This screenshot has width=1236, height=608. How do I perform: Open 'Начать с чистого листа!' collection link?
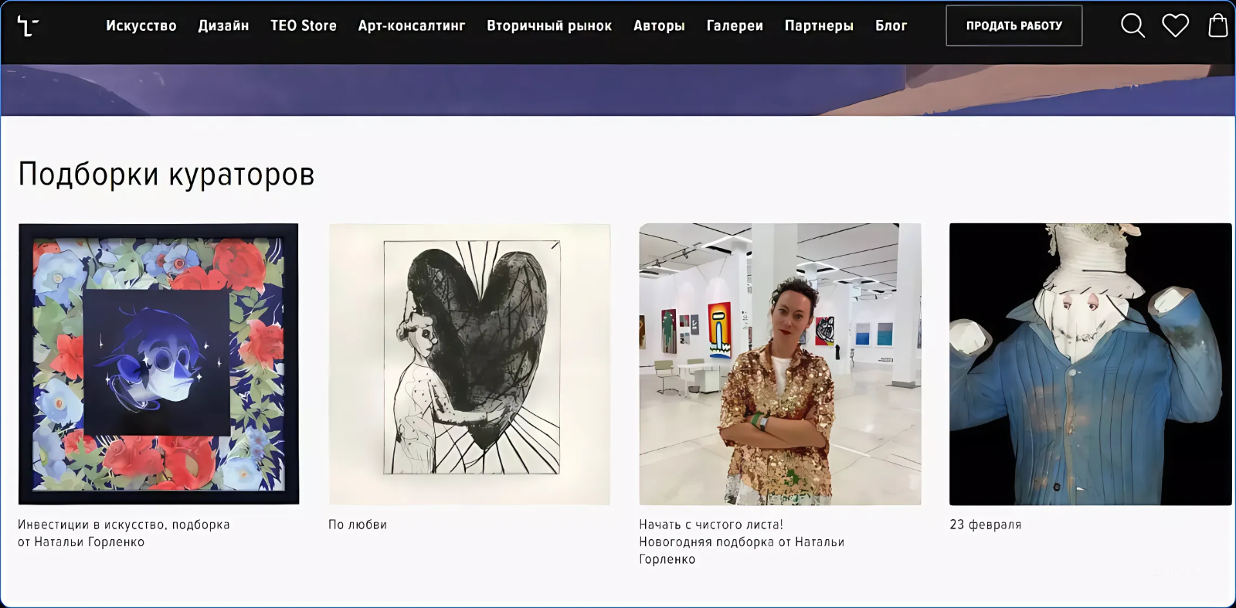pyautogui.click(x=742, y=542)
